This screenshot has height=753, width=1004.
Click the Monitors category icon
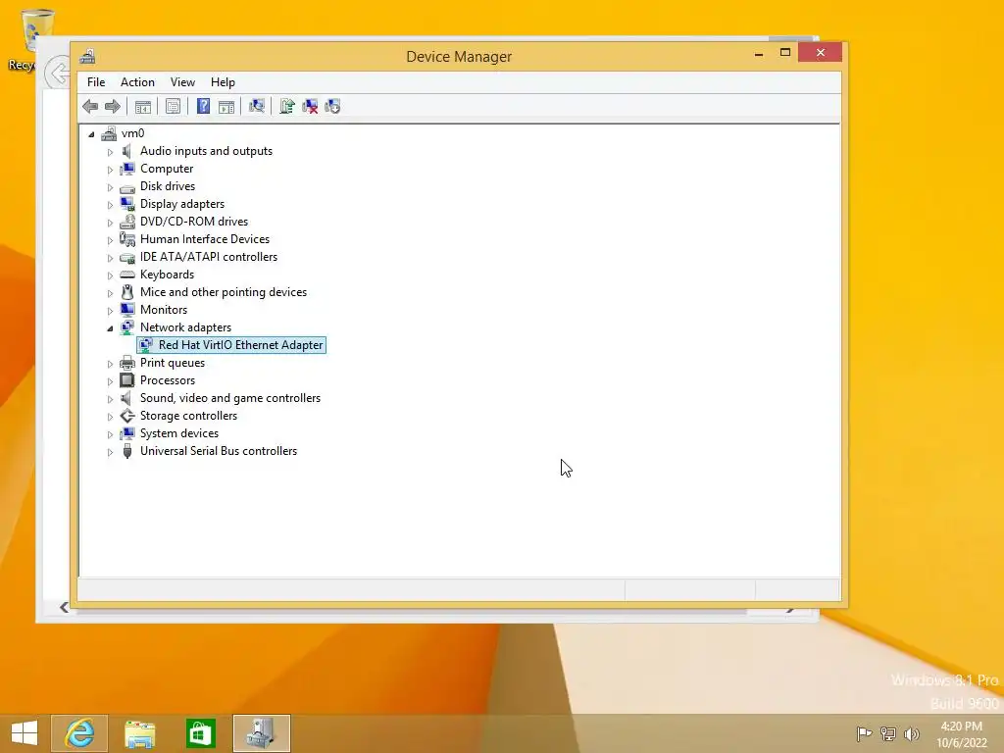[x=127, y=309]
